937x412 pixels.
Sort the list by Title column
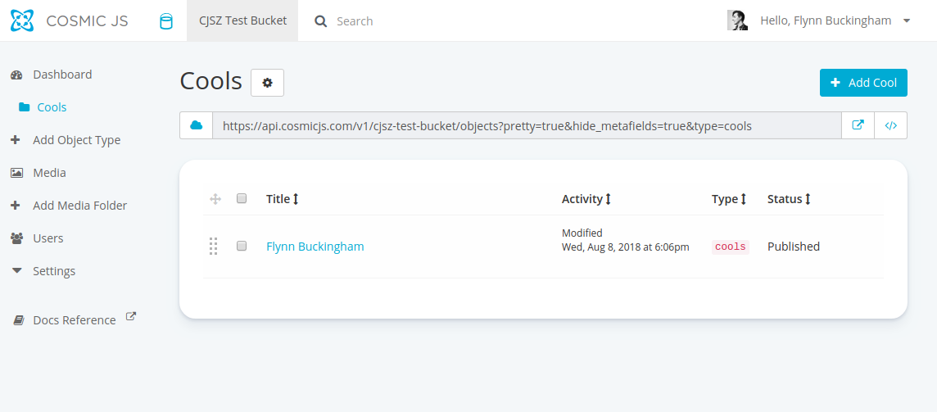click(282, 199)
